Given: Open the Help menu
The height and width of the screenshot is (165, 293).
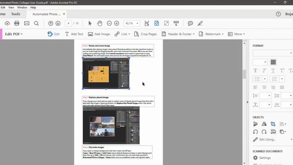Looking at the screenshot, I should (33, 7).
